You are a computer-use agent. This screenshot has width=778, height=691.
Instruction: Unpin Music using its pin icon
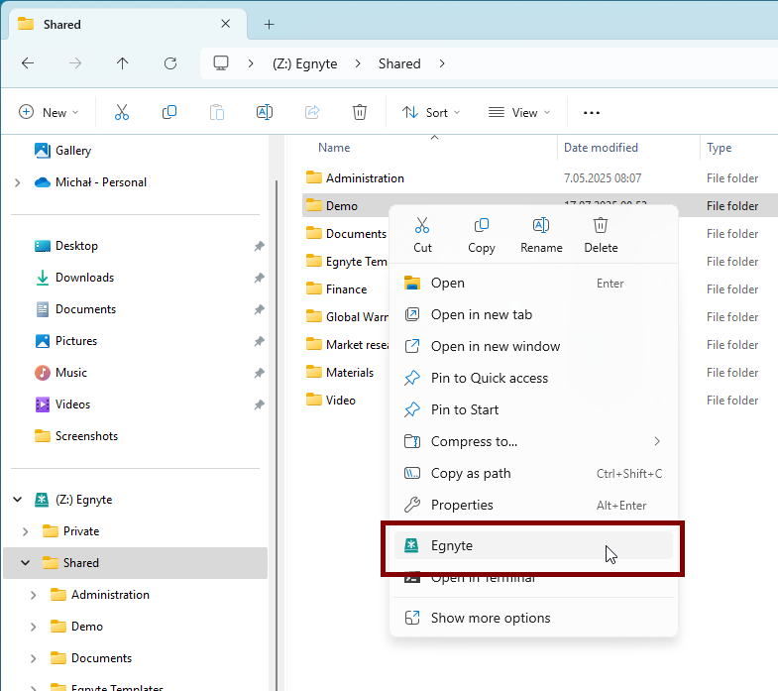[259, 373]
